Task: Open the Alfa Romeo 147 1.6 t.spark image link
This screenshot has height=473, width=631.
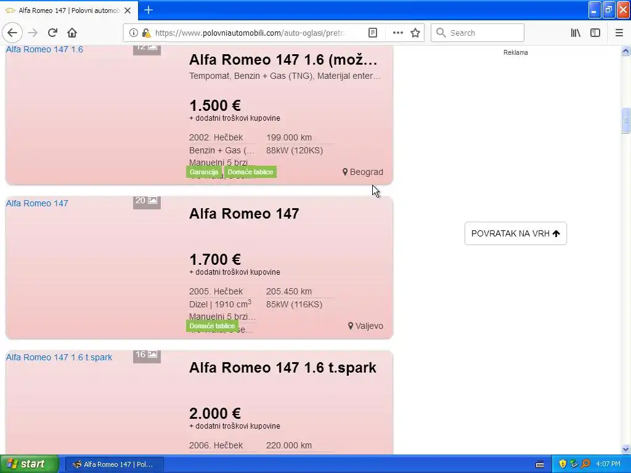Action: [59, 357]
